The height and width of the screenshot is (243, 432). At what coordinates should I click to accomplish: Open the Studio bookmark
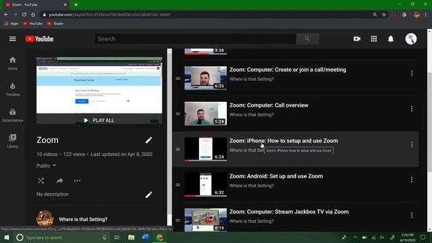[x=55, y=24]
